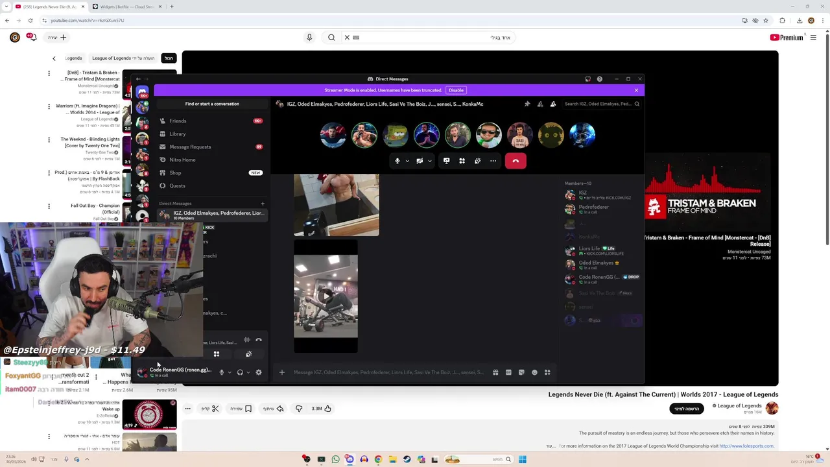Open Discord User Settings gear
Image resolution: width=830 pixels, height=467 pixels.
pos(259,372)
